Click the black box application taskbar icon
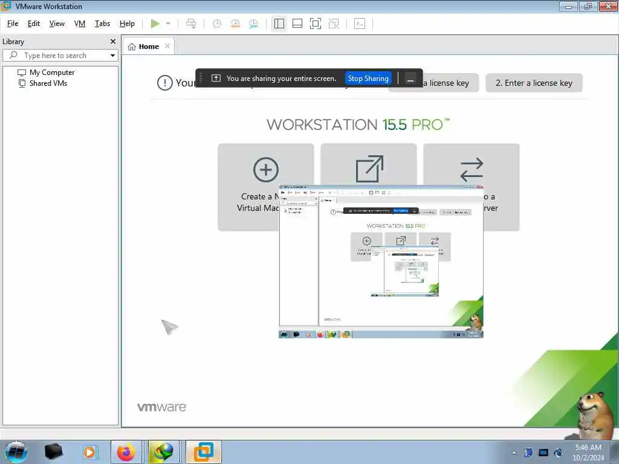The height and width of the screenshot is (464, 619). (54, 452)
